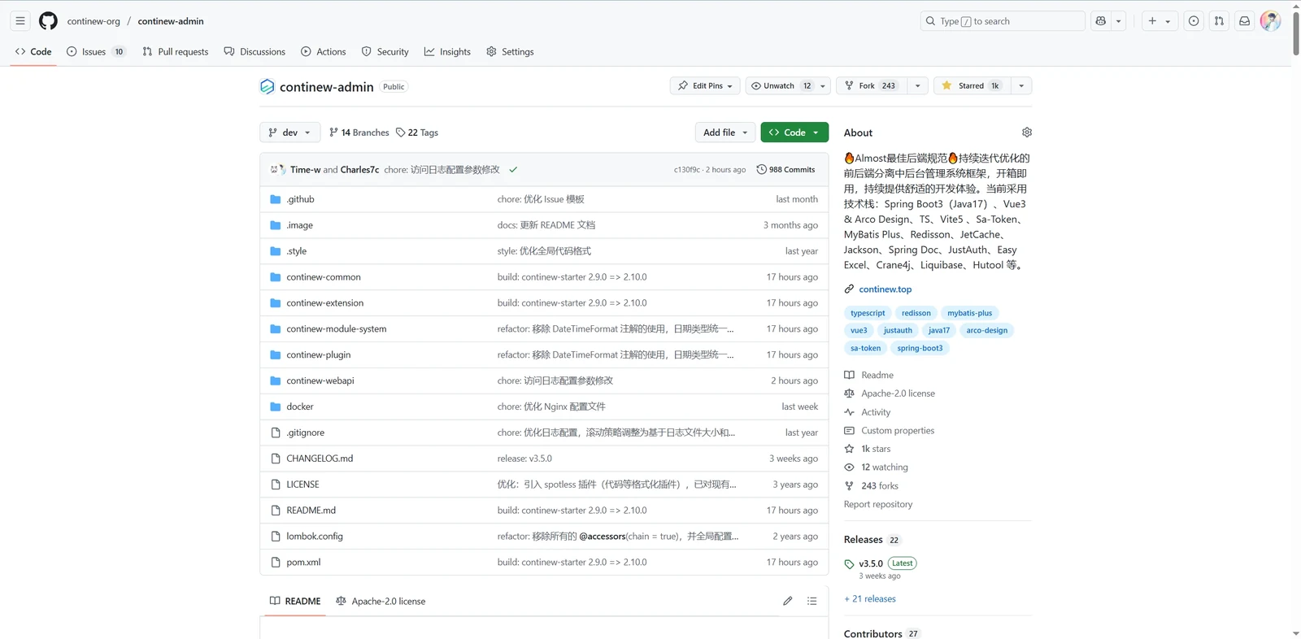Open the notifications inbox icon
Viewport: 1301px width, 639px height.
(1244, 21)
